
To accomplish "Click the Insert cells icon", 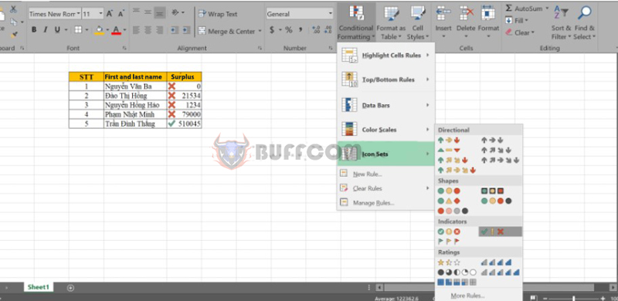I will pos(443,12).
